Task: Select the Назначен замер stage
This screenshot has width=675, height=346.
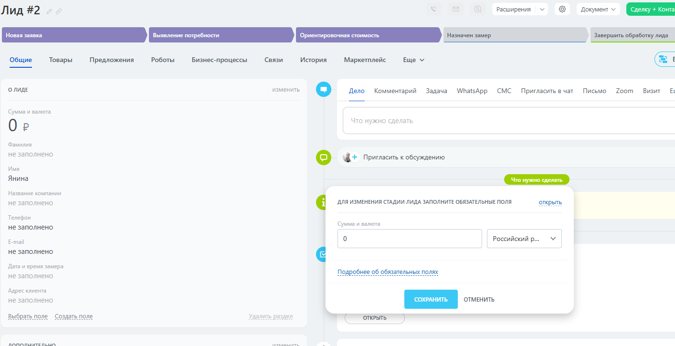Action: pos(516,35)
